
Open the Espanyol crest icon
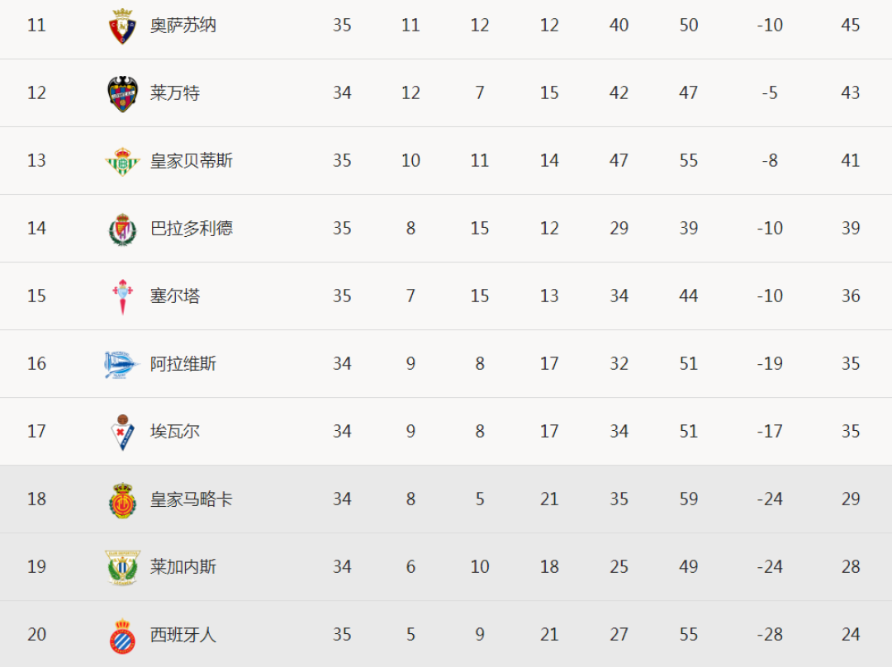[x=122, y=635]
